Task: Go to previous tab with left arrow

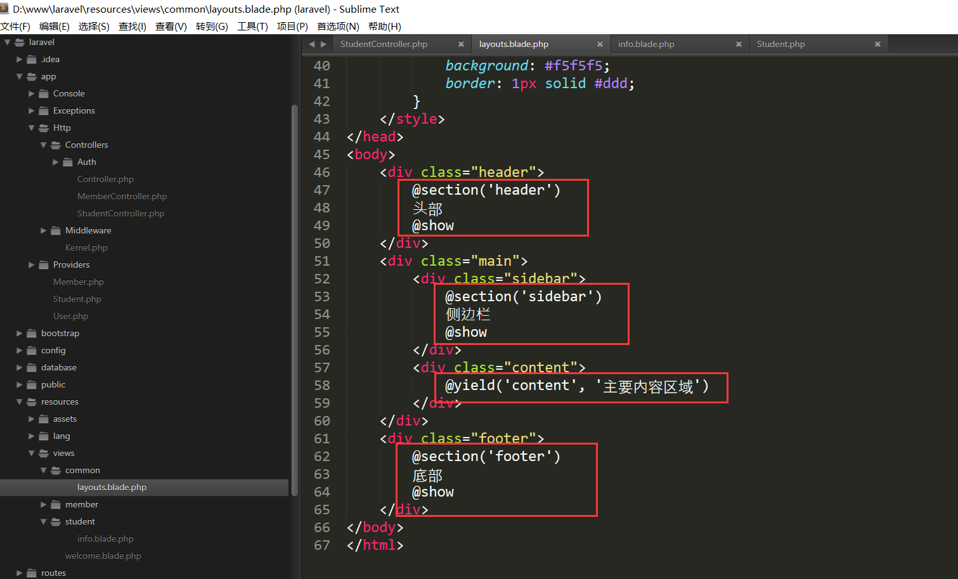Action: pos(311,44)
